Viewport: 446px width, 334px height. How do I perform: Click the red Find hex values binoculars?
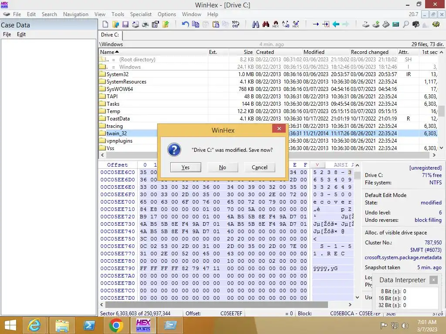pos(266,24)
